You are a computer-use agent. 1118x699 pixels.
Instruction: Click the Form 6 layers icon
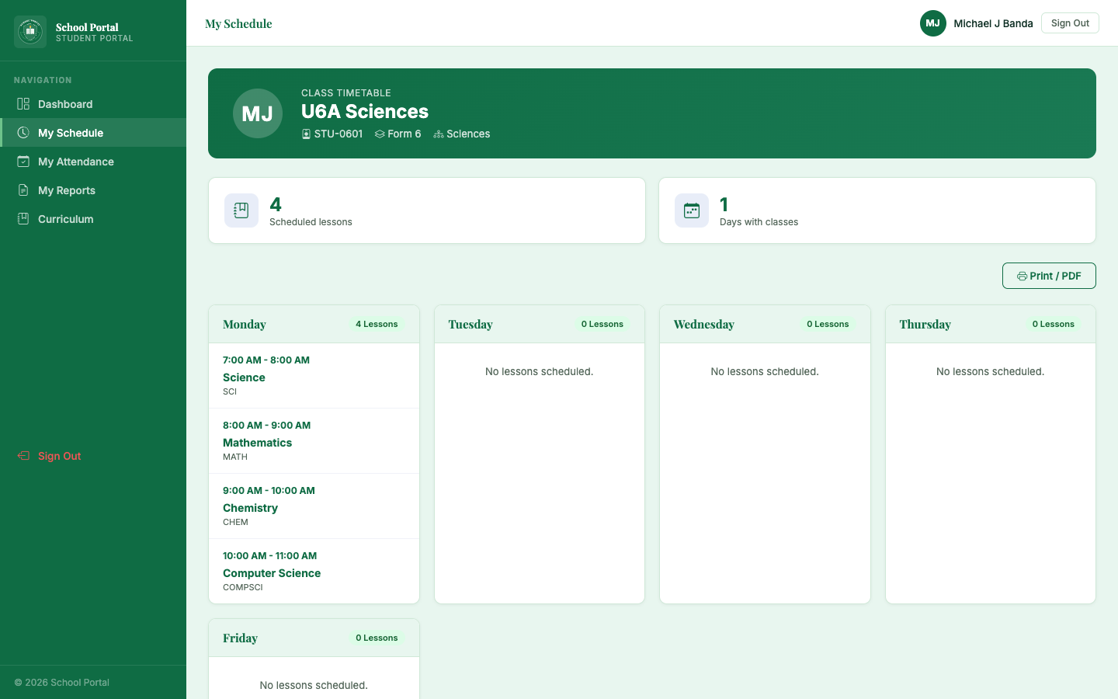tap(380, 133)
